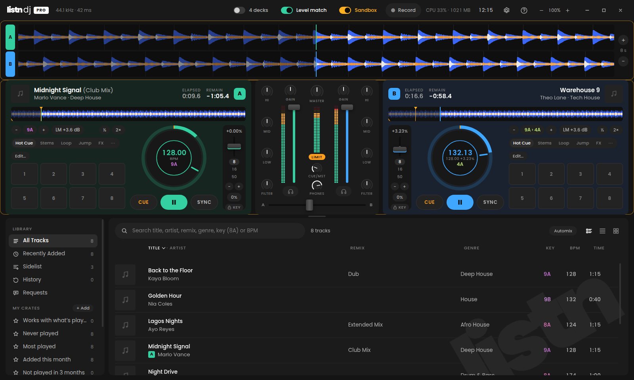634x380 pixels.
Task: Click the crossfader handle
Action: click(309, 205)
